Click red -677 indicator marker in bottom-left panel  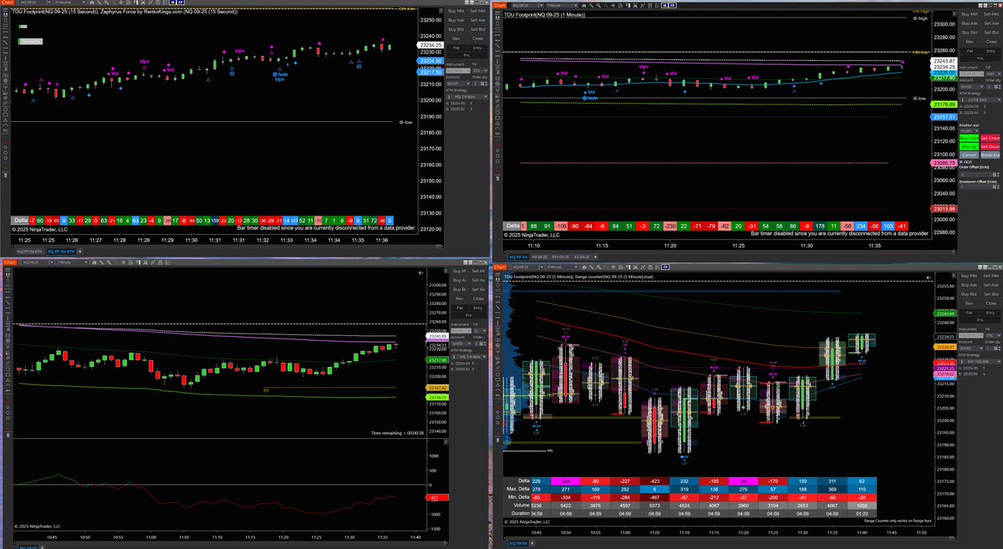coord(435,496)
